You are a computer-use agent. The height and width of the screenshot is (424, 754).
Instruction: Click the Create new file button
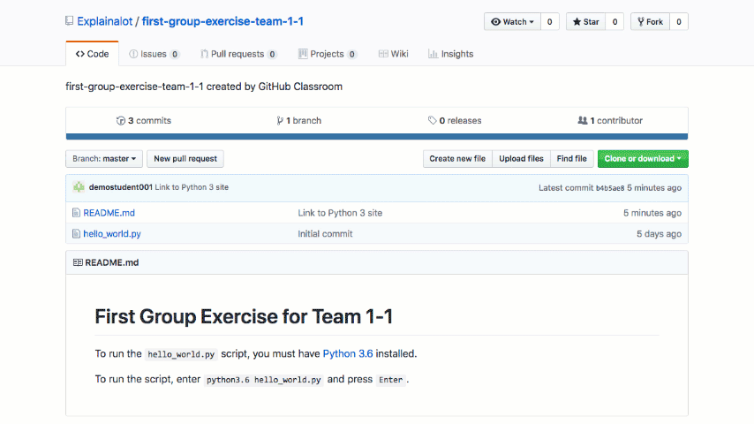(456, 159)
